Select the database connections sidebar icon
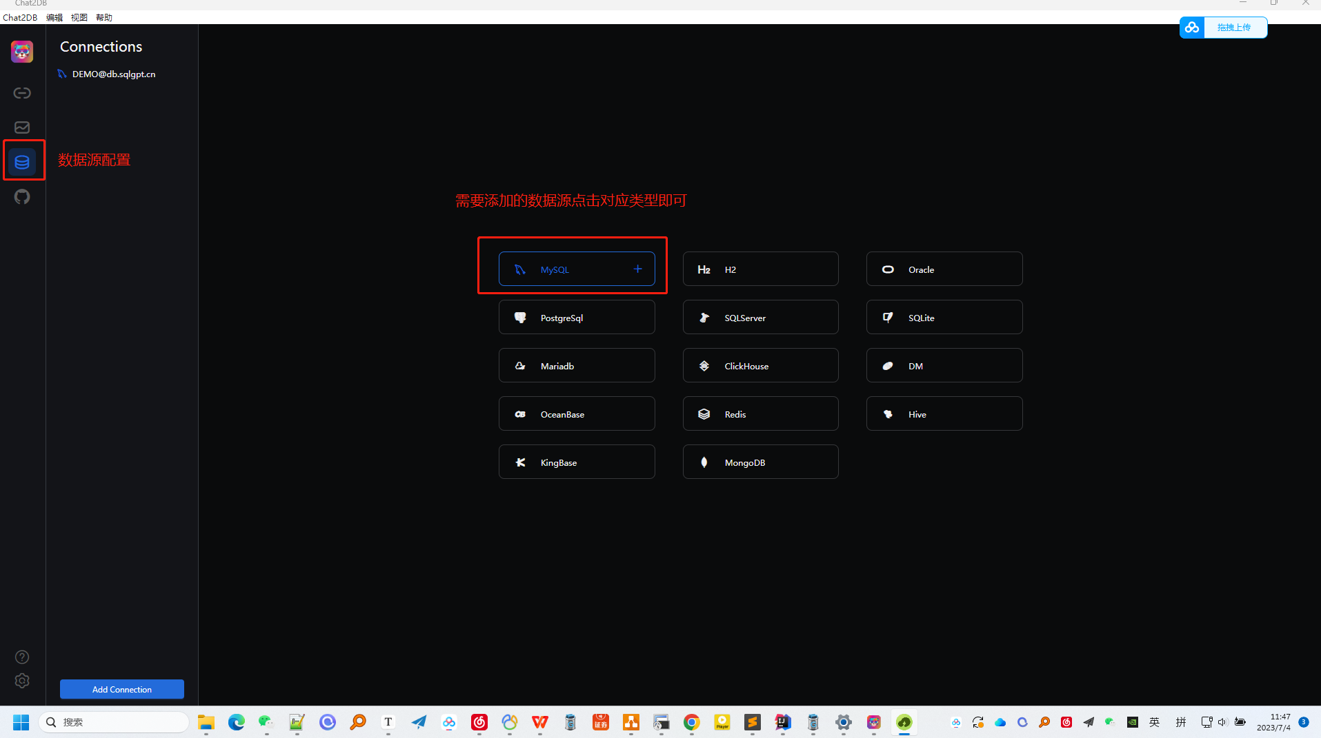 tap(22, 162)
